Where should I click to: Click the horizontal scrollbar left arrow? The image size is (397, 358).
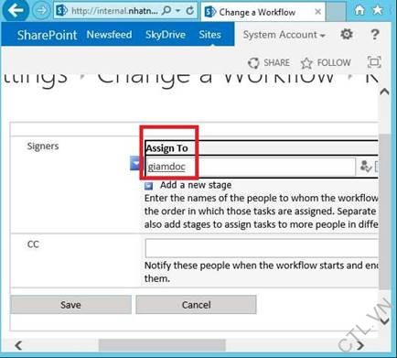pos(18,345)
